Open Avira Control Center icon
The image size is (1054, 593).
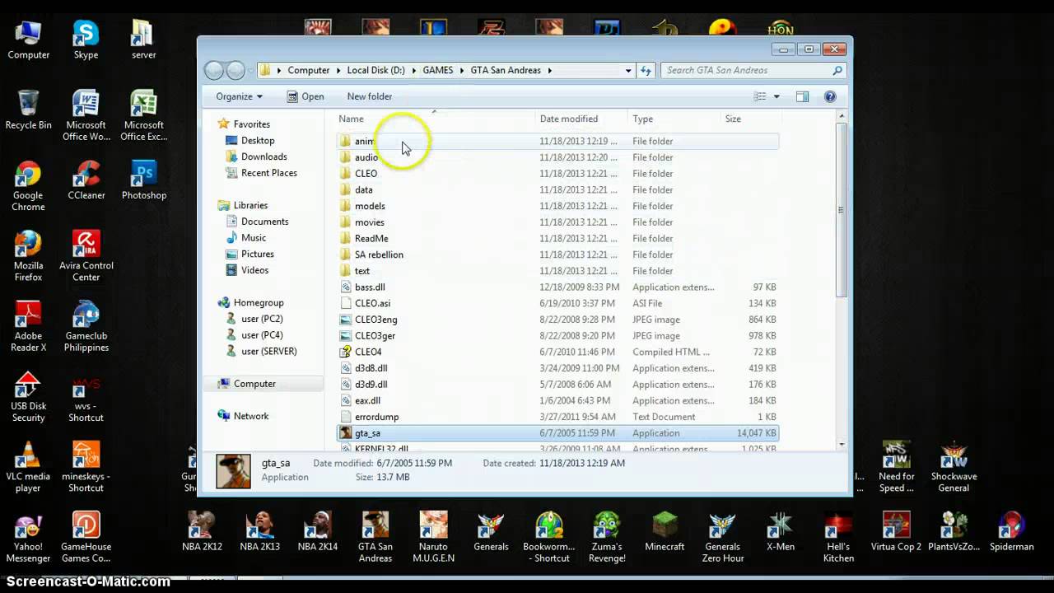(86, 255)
